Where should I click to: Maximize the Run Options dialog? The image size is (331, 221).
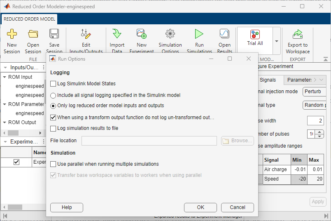[x=230, y=59]
